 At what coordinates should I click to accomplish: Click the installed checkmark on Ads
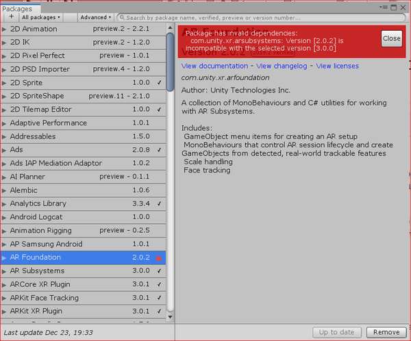[159, 150]
